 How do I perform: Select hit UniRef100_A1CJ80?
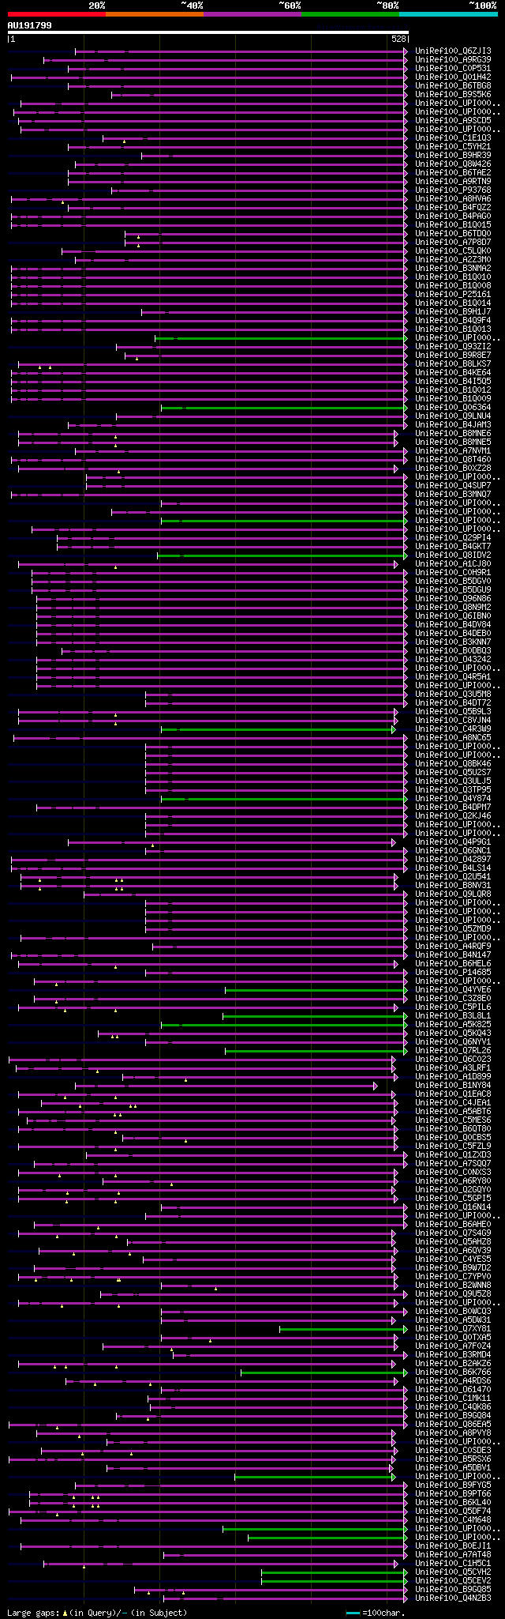(x=453, y=563)
